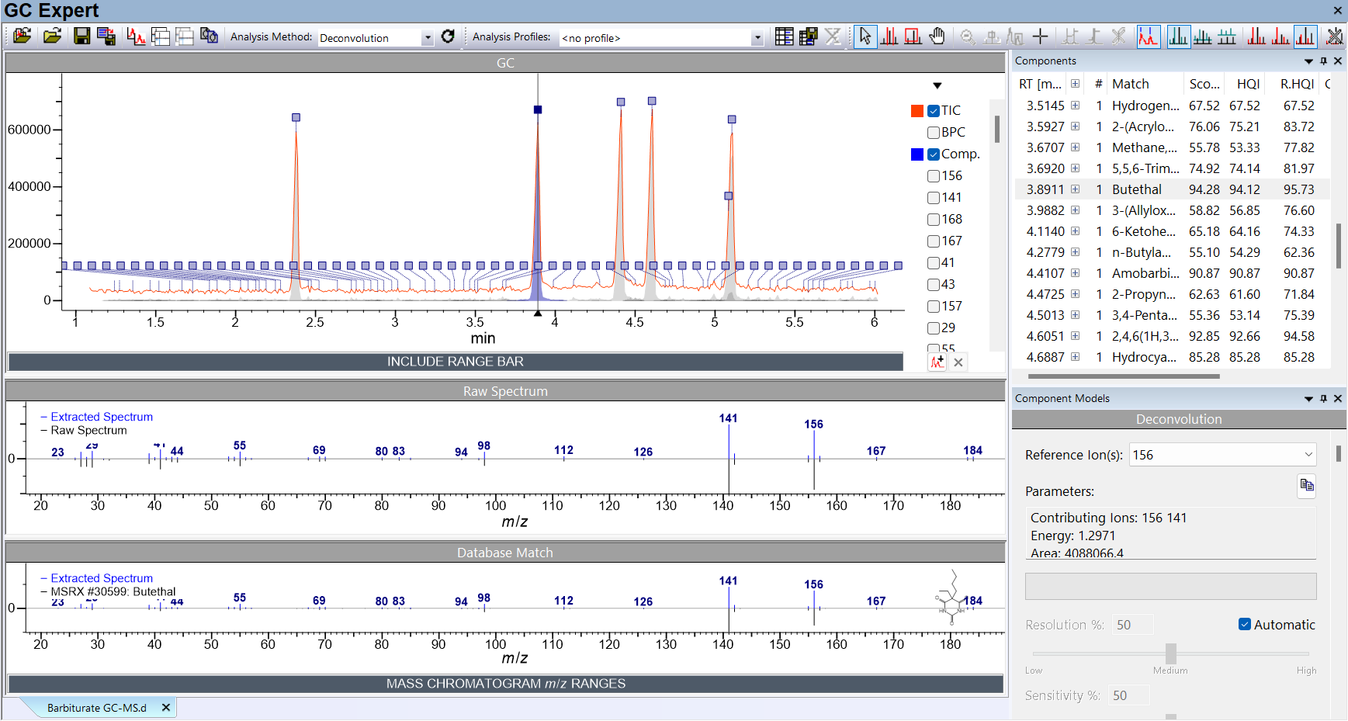Select the Barbiturate GC-MS.d tab

point(96,708)
